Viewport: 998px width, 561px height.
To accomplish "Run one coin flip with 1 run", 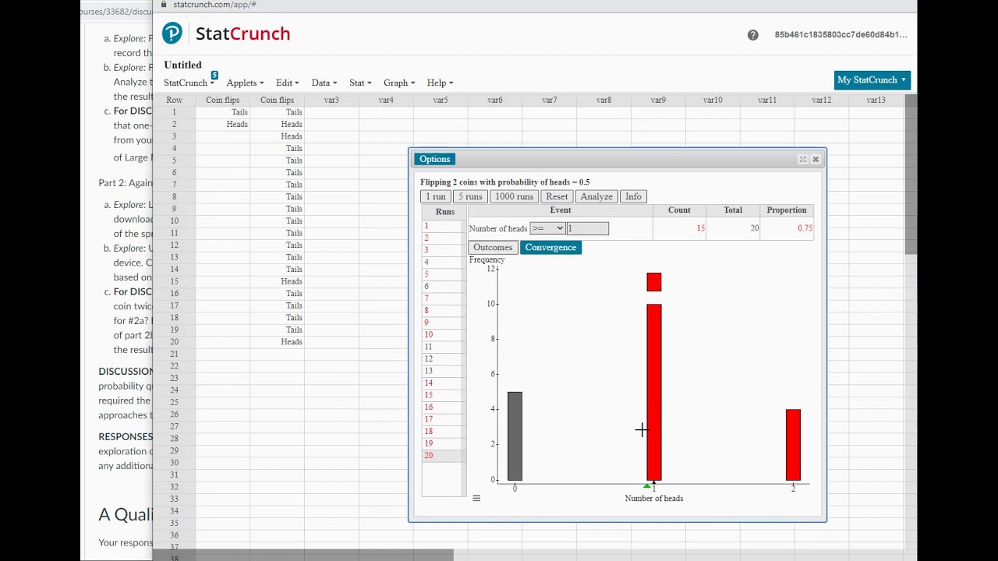I will click(x=436, y=196).
